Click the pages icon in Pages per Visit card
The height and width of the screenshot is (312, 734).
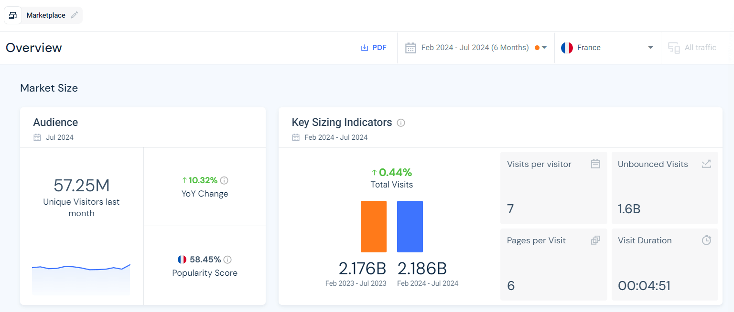[x=595, y=240]
